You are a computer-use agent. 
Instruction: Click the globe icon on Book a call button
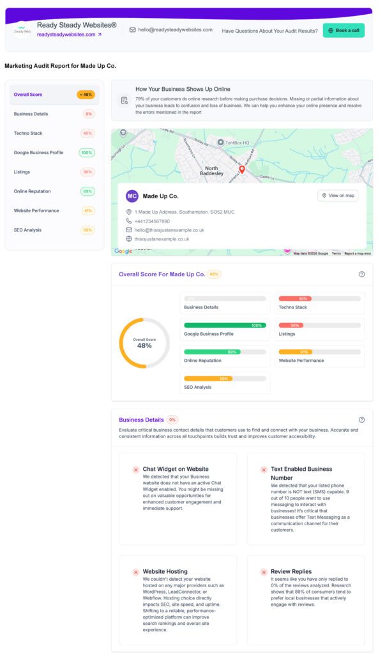331,31
